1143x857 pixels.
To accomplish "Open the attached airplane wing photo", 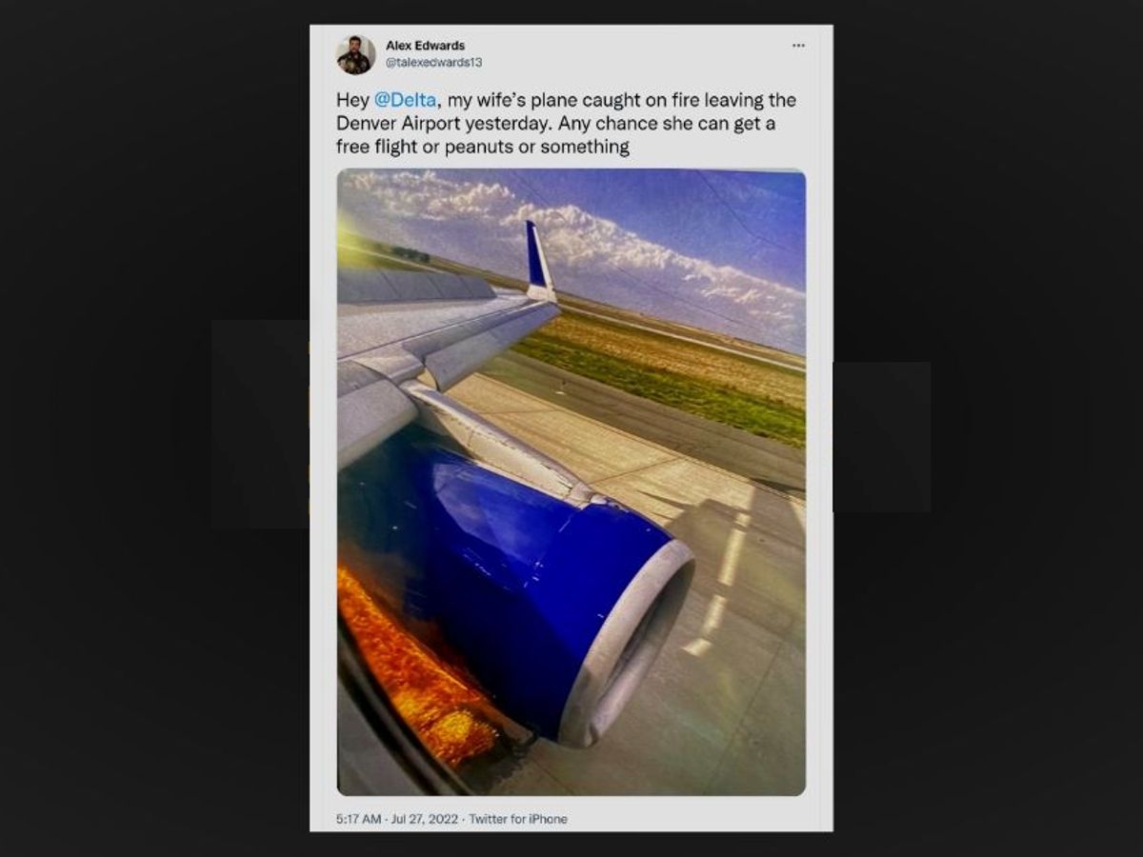I will click(x=571, y=482).
